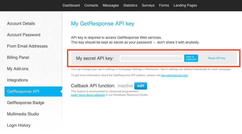This screenshot has width=242, height=134.
Task: Open the Account Password settings
Action: (x=24, y=35)
